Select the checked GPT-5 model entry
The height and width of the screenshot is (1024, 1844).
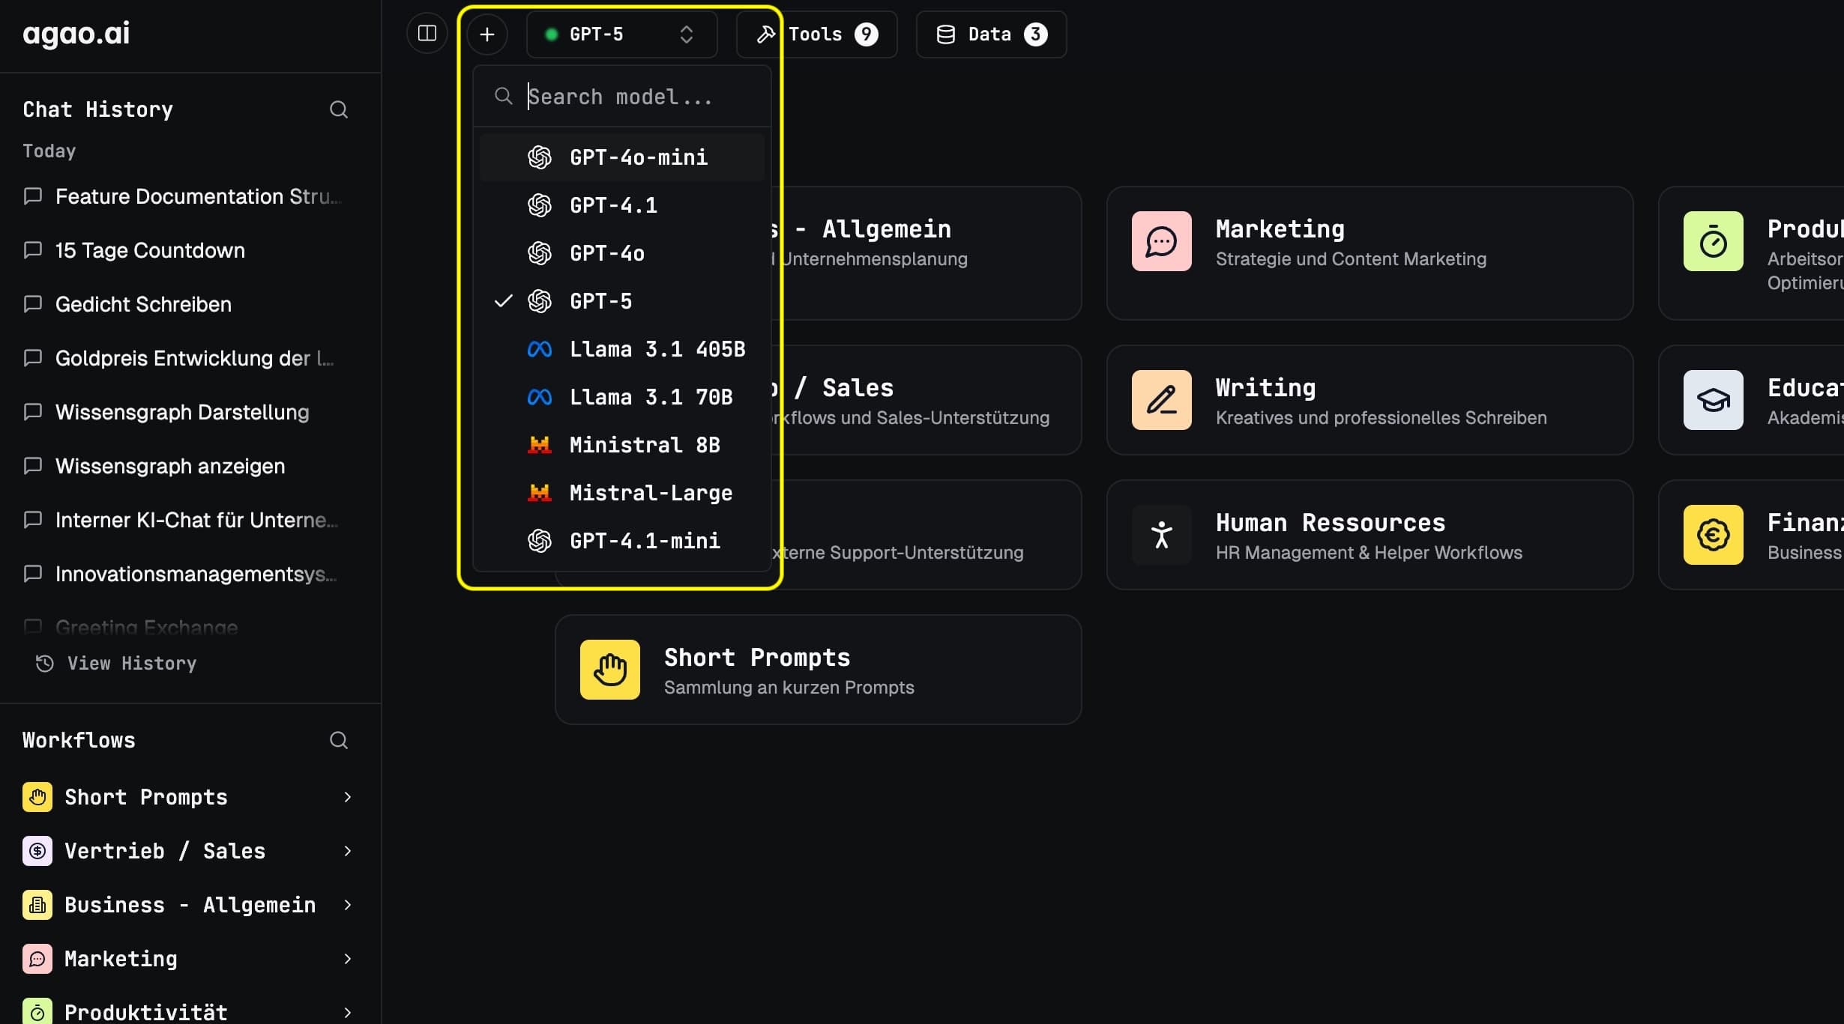[x=621, y=301]
